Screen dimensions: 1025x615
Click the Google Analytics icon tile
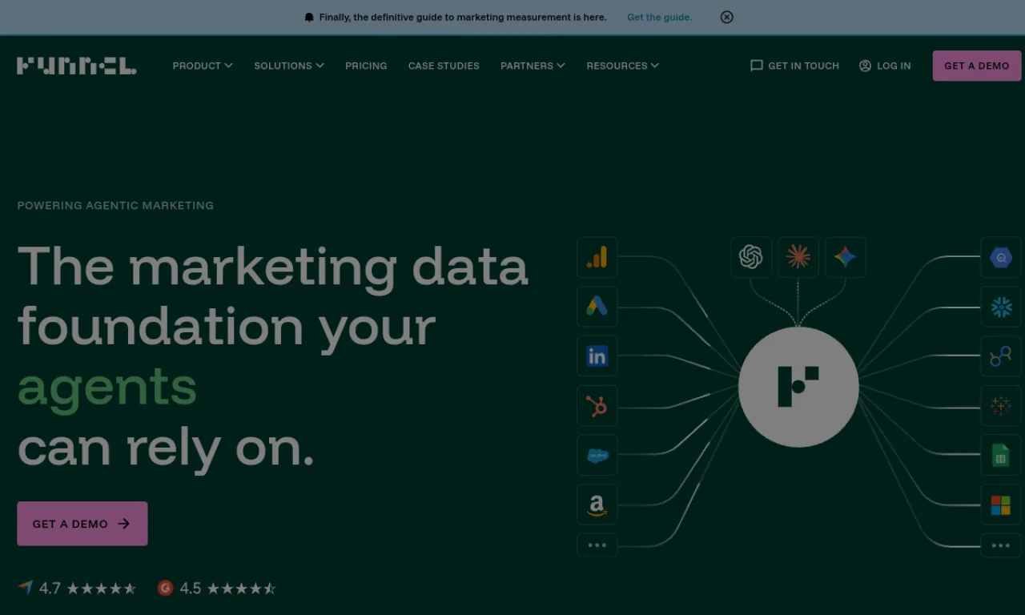[597, 257]
